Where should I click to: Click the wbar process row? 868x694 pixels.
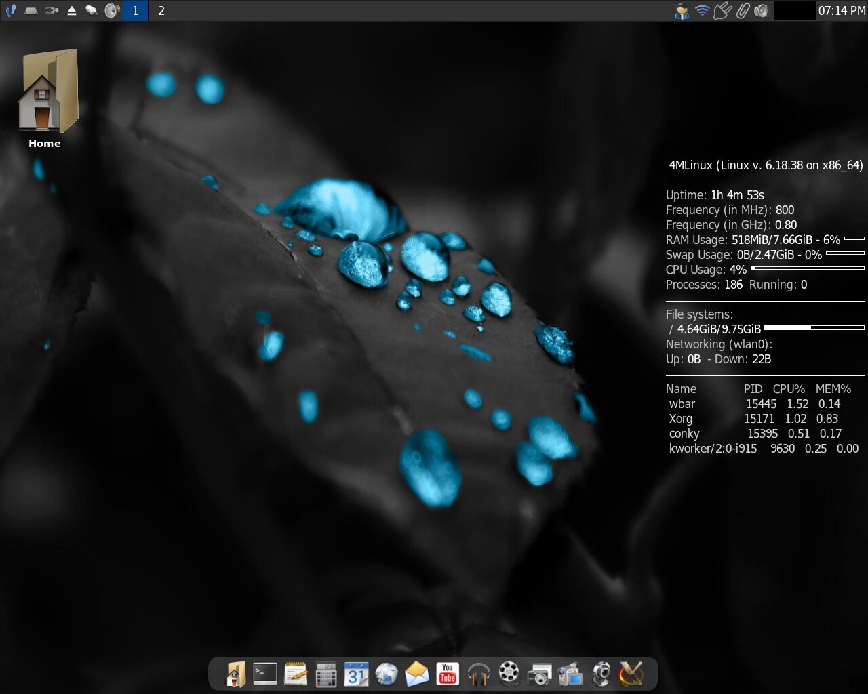(x=755, y=404)
